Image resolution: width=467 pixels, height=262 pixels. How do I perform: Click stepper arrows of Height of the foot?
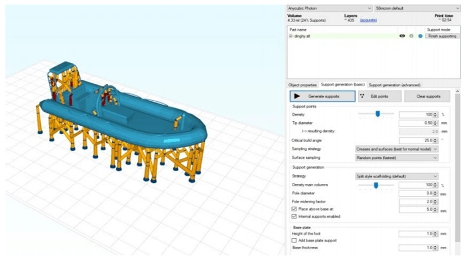click(435, 234)
